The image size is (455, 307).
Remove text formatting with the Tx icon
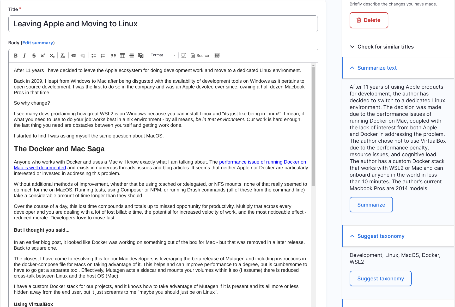pos(62,55)
